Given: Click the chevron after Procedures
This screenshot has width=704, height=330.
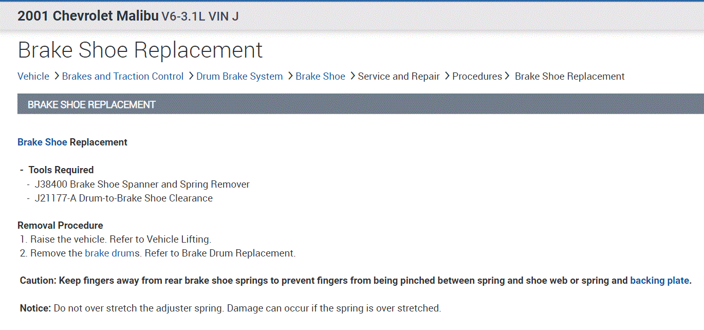Looking at the screenshot, I should [508, 76].
